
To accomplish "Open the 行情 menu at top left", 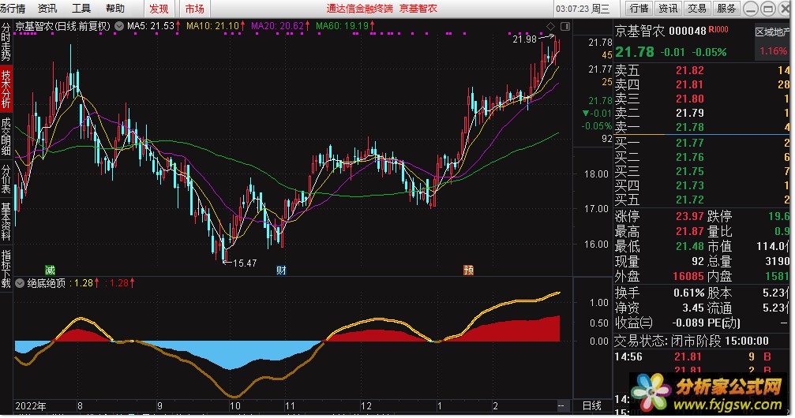I will (x=13, y=9).
